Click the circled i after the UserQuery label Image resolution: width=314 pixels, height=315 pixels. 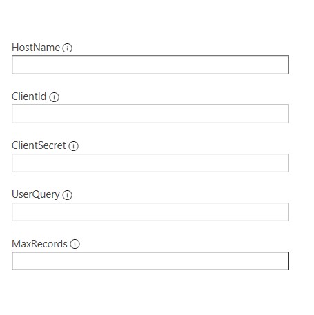click(67, 195)
